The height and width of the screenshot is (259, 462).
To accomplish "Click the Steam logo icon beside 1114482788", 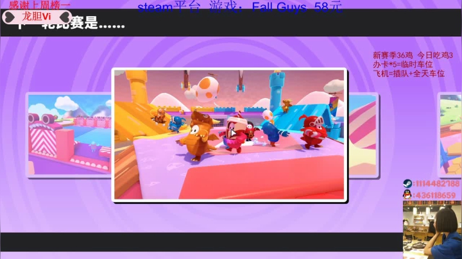I will 407,183.
